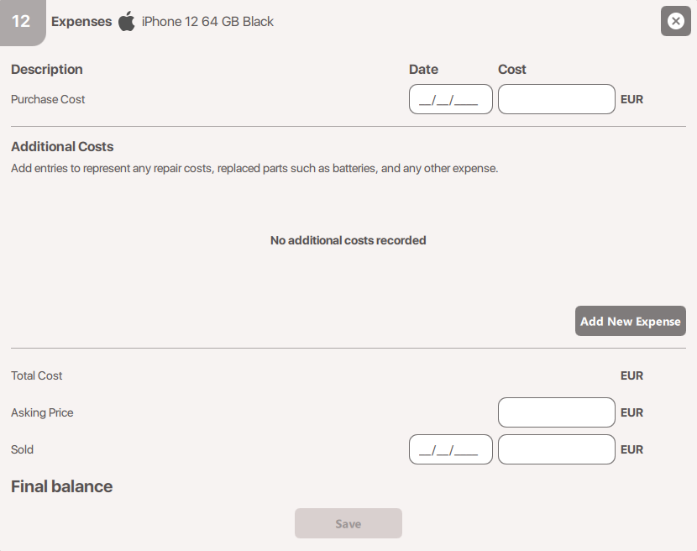
Task: Focus the Sold date field
Action: [x=450, y=449]
